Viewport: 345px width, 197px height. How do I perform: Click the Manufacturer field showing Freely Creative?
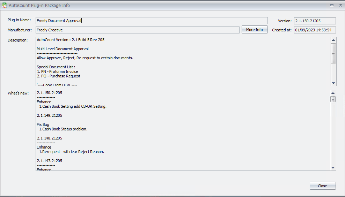[x=138, y=30]
